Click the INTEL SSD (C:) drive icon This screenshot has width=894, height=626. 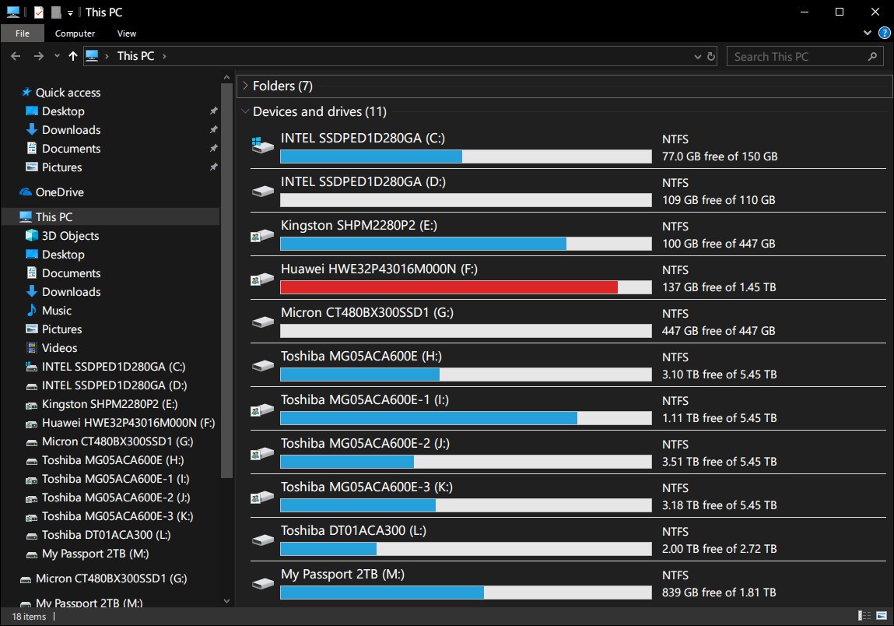[261, 146]
